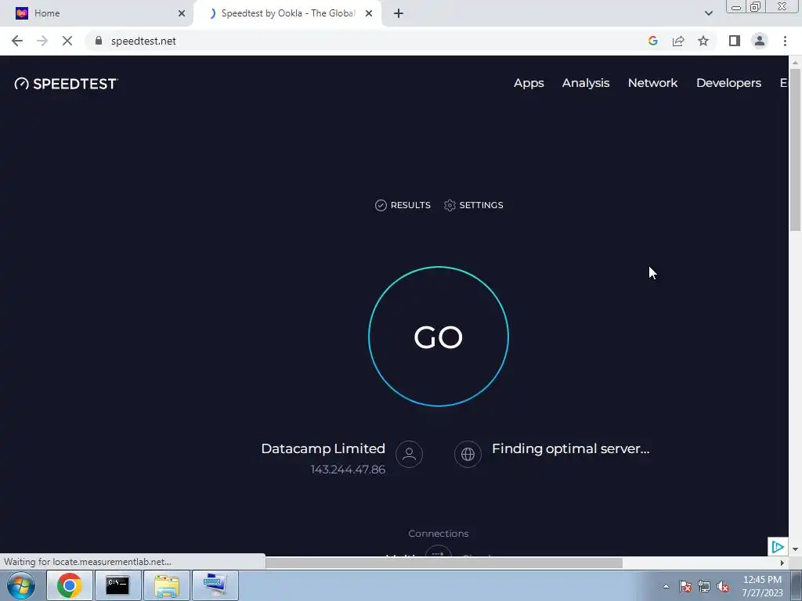The height and width of the screenshot is (601, 802).
Task: Click the AdChoices icon
Action: click(778, 547)
